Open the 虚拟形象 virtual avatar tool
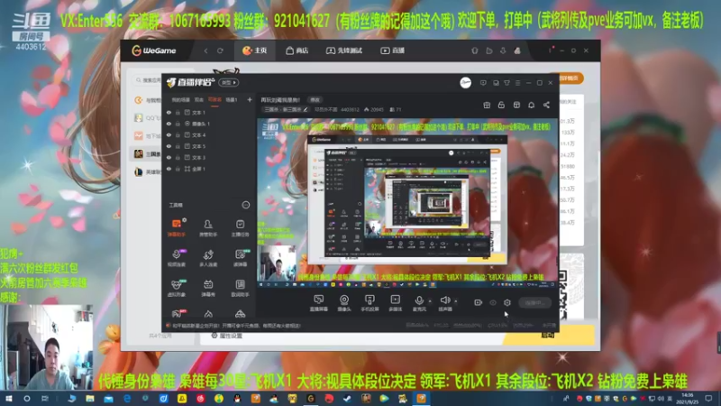 (x=177, y=288)
